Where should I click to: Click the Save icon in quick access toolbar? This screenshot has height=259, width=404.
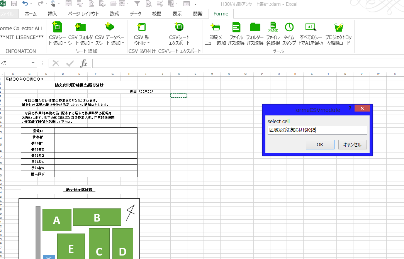(14, 4)
